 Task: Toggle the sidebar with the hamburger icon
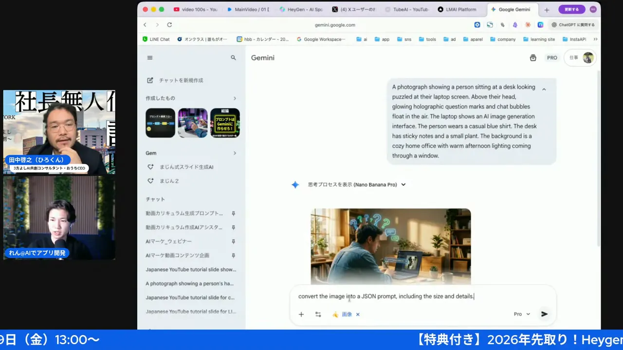tap(150, 57)
